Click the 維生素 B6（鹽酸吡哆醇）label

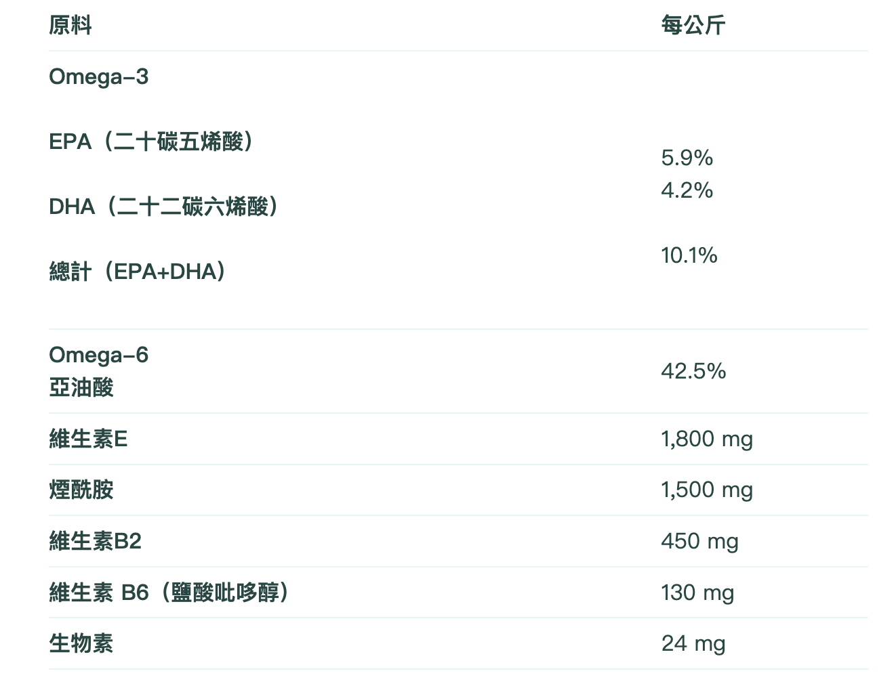tap(169, 593)
